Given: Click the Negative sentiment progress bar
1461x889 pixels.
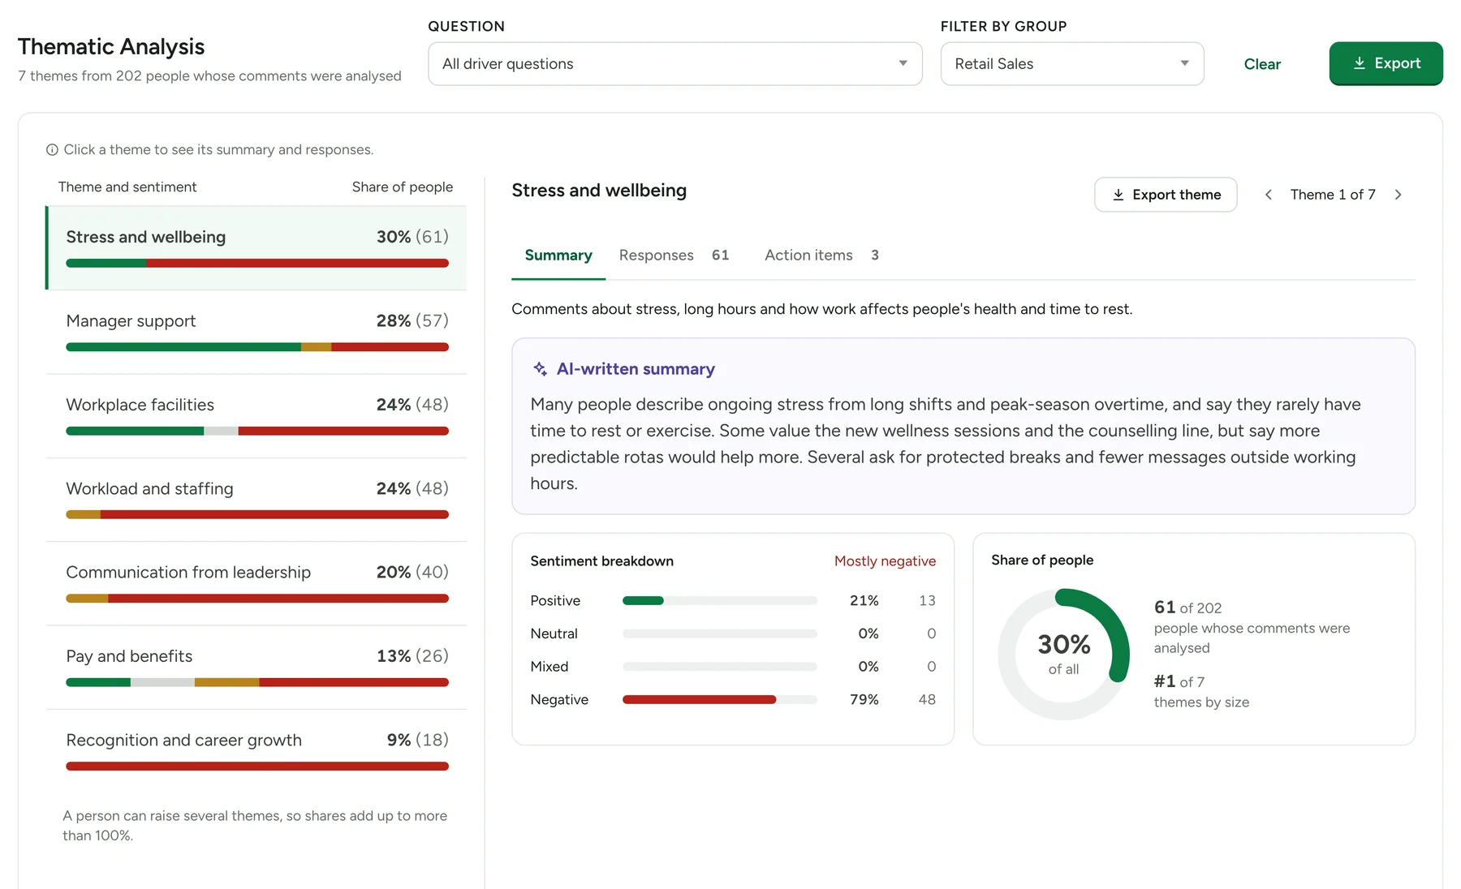Looking at the screenshot, I should (x=720, y=699).
